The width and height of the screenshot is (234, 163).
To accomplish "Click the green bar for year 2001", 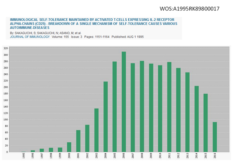I will pos(78,141).
